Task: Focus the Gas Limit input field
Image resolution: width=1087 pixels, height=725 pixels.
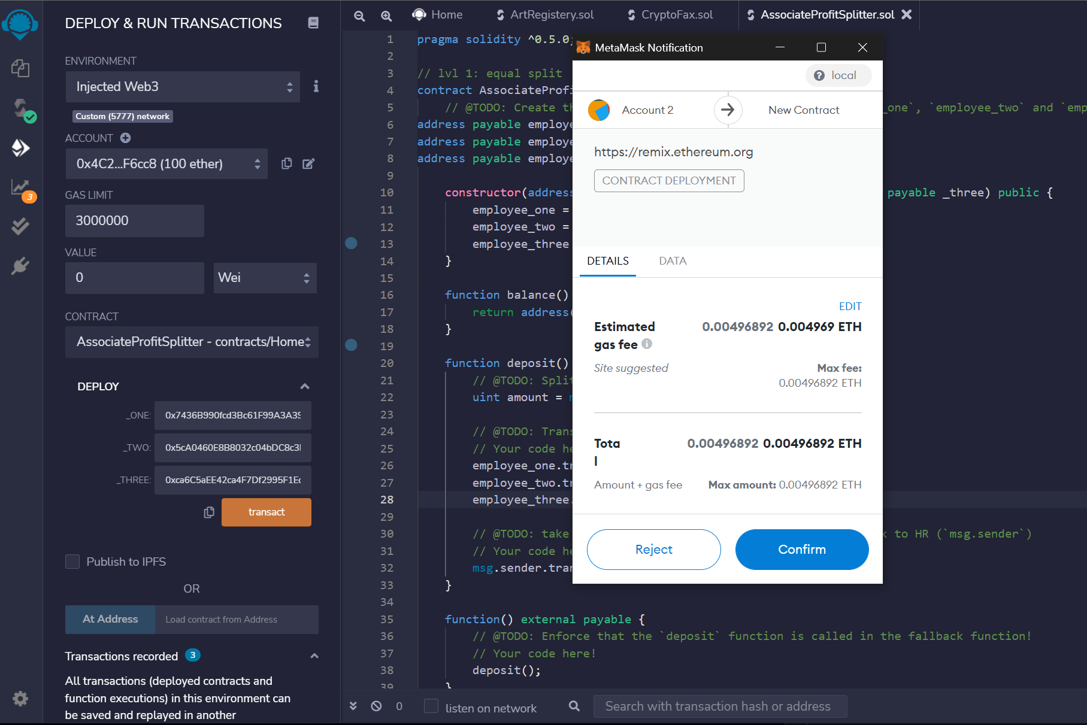Action: [135, 221]
